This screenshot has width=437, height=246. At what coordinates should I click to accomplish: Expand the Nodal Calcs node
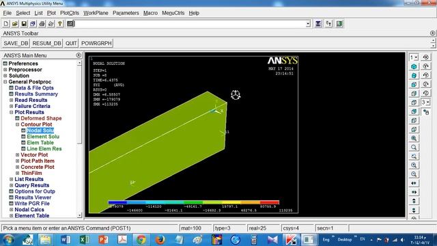(x=11, y=210)
